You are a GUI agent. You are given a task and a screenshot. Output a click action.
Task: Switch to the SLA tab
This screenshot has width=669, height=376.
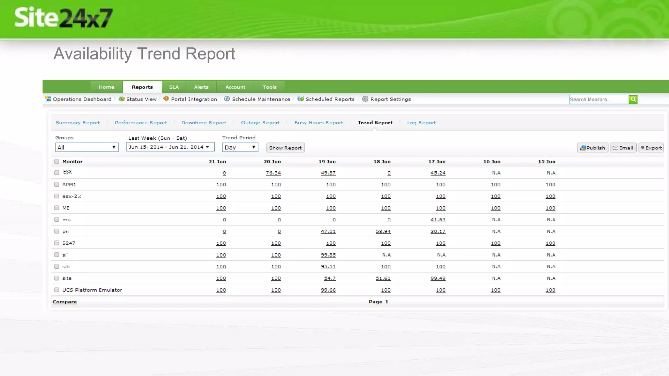[174, 87]
